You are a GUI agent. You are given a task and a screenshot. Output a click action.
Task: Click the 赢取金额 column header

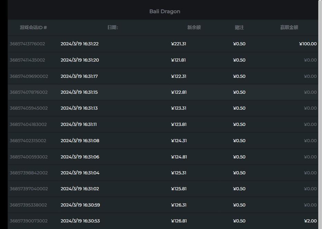pyautogui.click(x=289, y=27)
